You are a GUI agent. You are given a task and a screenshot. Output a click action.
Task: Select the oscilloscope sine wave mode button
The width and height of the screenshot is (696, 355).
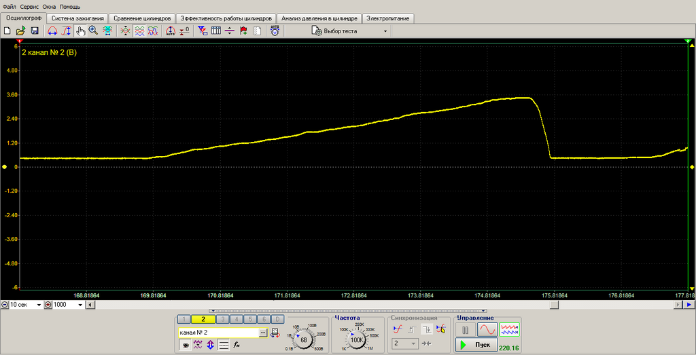click(487, 330)
